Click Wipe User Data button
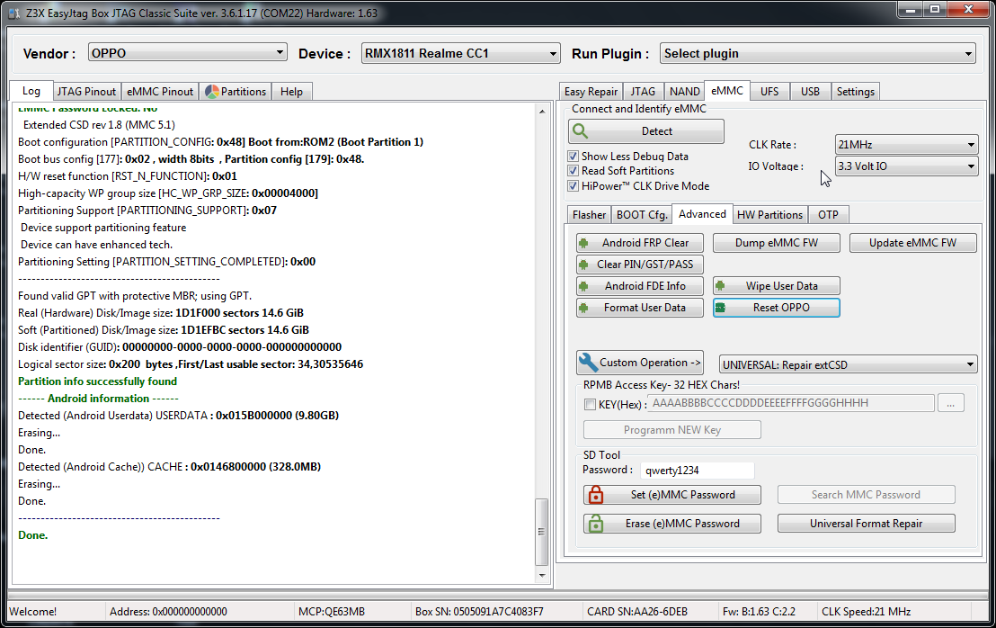 [x=777, y=286]
